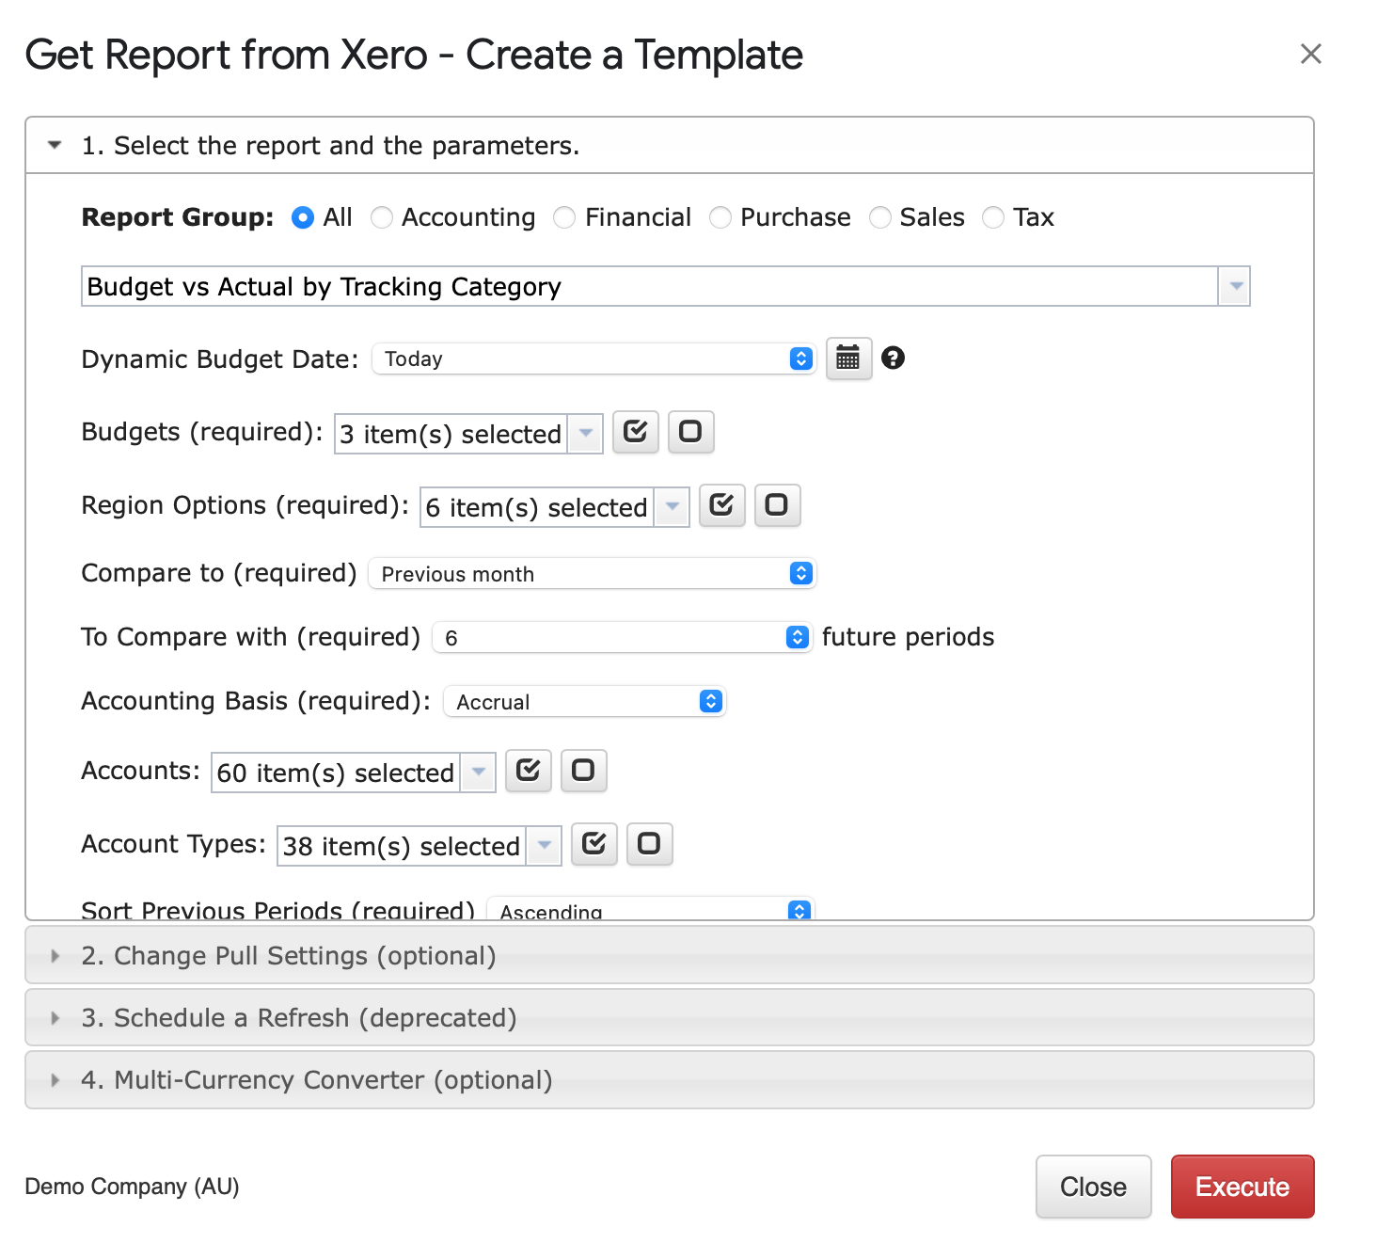Screen dimensions: 1377x1259
Task: Open the Budget vs Actual report dropdown
Action: (666, 286)
